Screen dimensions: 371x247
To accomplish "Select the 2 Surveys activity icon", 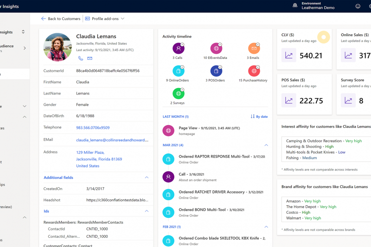I will pyautogui.click(x=179, y=94).
